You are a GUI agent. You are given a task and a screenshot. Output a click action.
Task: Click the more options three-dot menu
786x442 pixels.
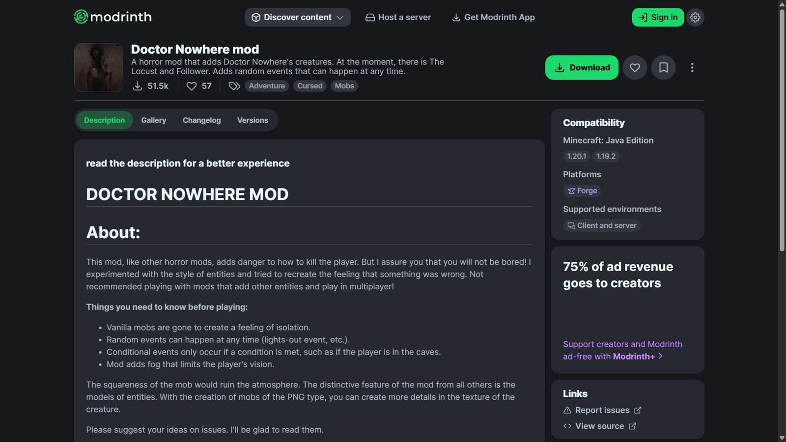pyautogui.click(x=692, y=67)
